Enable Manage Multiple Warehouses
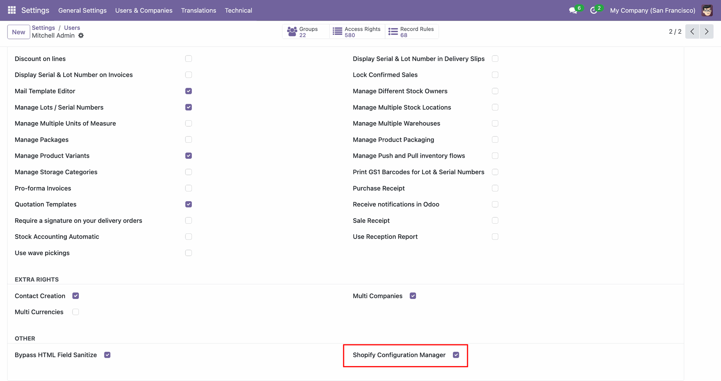The image size is (721, 381). (495, 123)
